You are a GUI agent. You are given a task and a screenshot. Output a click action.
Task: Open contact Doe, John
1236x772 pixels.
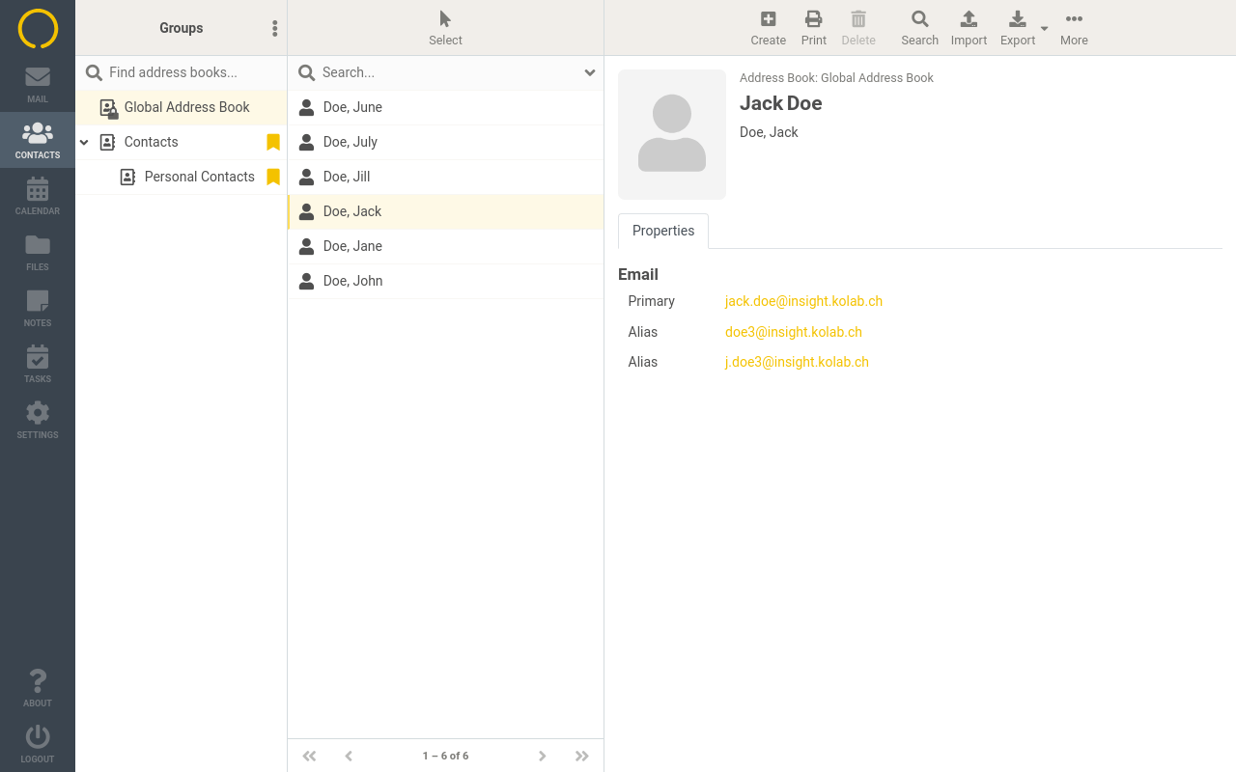pyautogui.click(x=445, y=281)
